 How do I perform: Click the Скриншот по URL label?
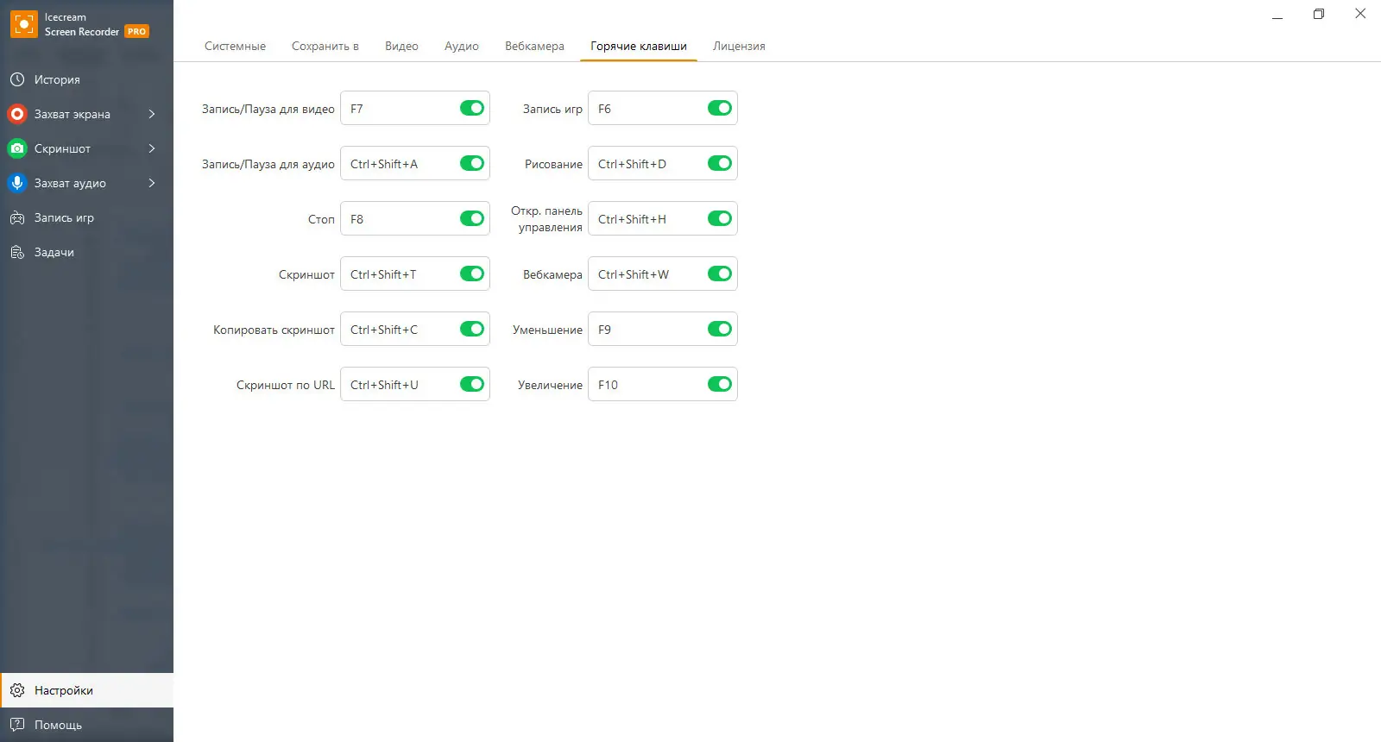pyautogui.click(x=286, y=385)
